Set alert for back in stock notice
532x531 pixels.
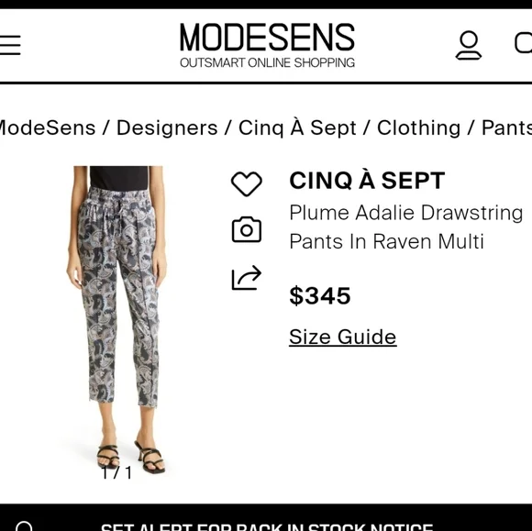267,527
